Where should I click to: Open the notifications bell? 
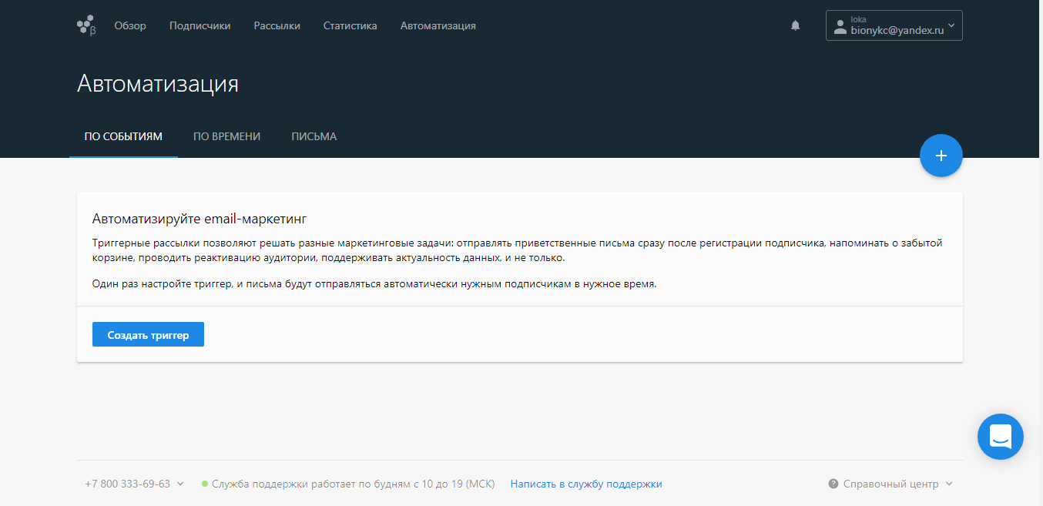[x=796, y=25]
